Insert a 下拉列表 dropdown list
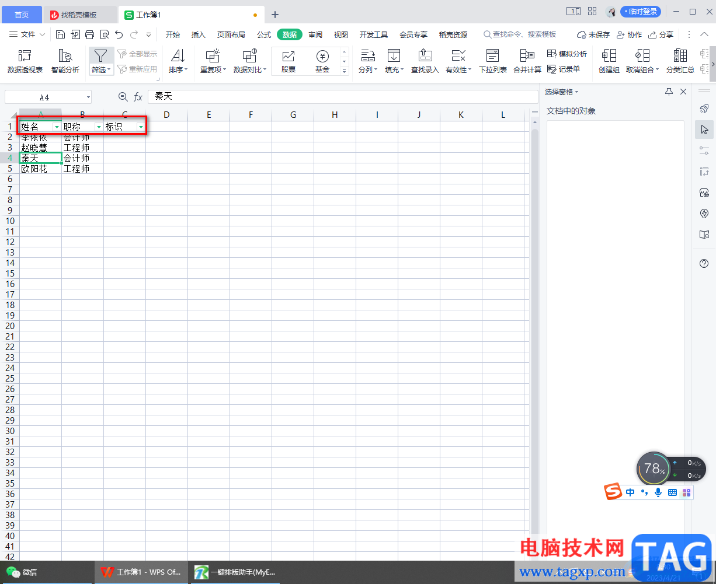The width and height of the screenshot is (716, 584). click(493, 61)
